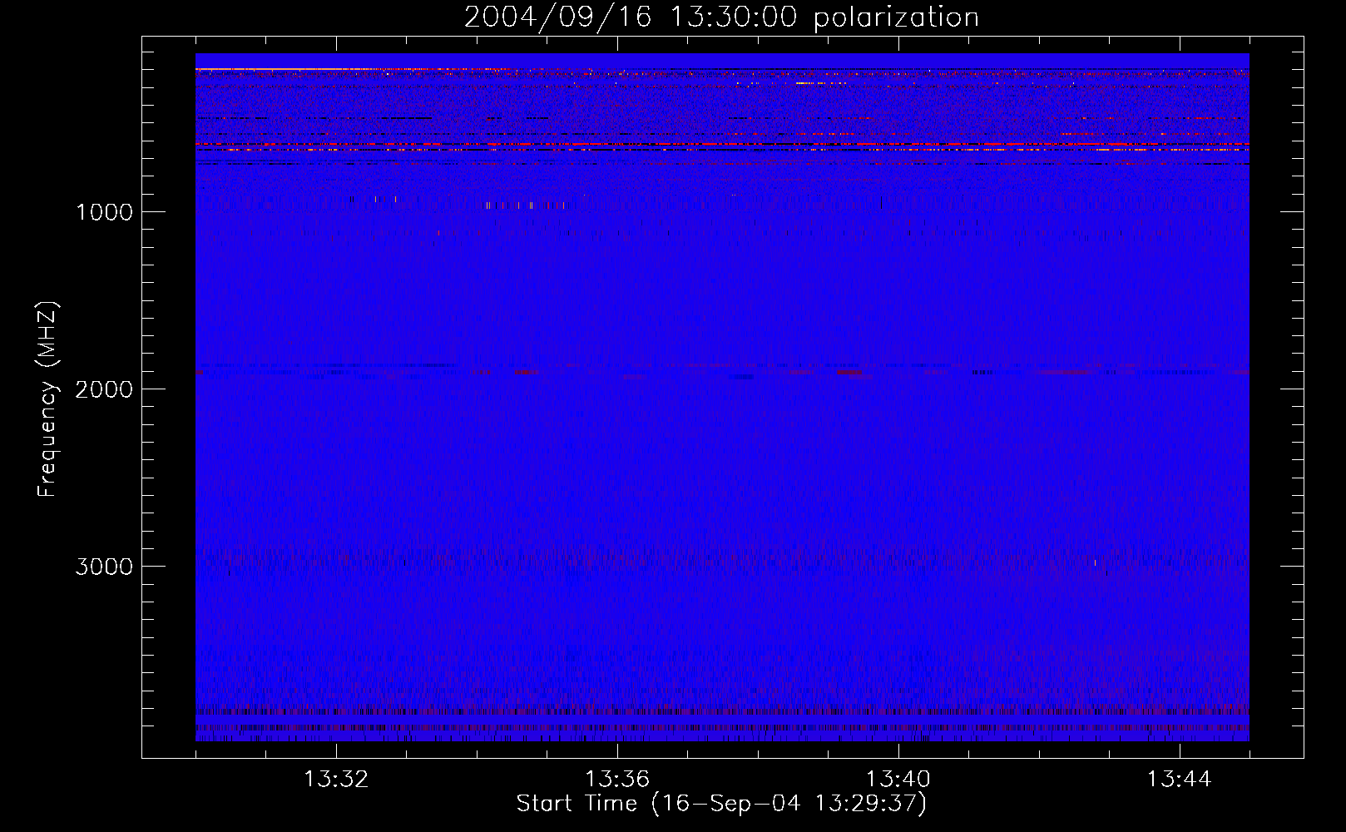Click the 'Start Time (16-Sep-04 13:29:37)' label
The height and width of the screenshot is (832, 1346).
(721, 804)
